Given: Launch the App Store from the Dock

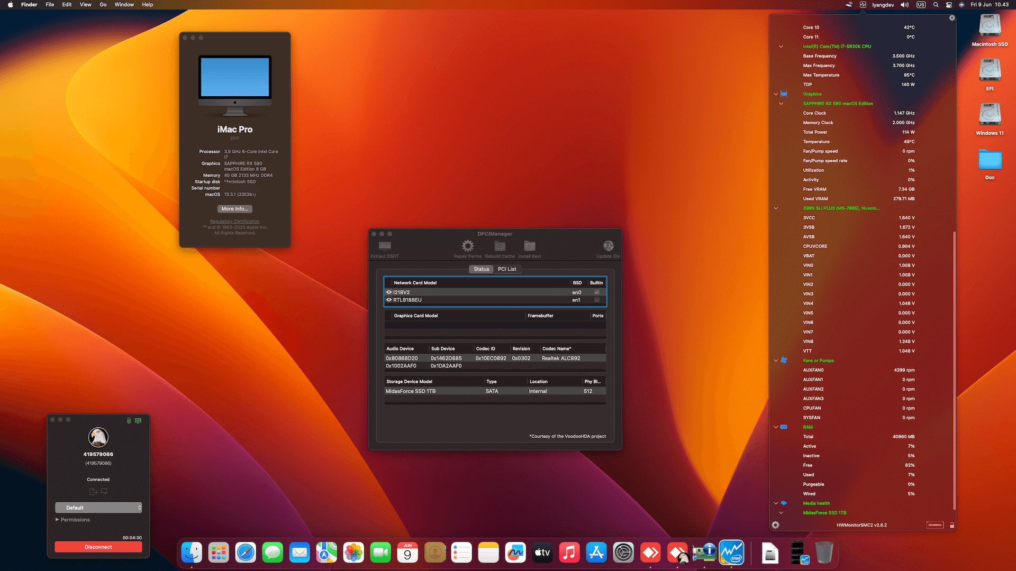Looking at the screenshot, I should 596,552.
